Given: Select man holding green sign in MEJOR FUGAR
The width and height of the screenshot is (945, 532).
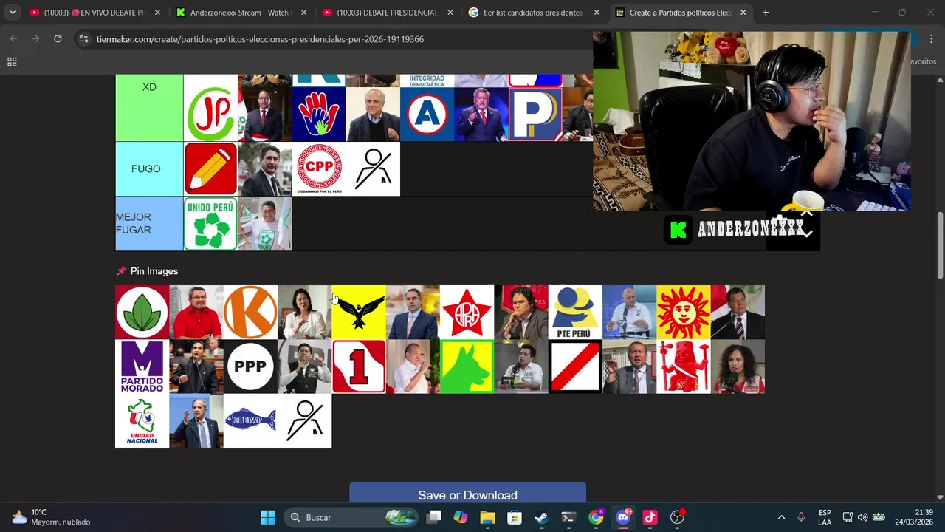Looking at the screenshot, I should 265,223.
